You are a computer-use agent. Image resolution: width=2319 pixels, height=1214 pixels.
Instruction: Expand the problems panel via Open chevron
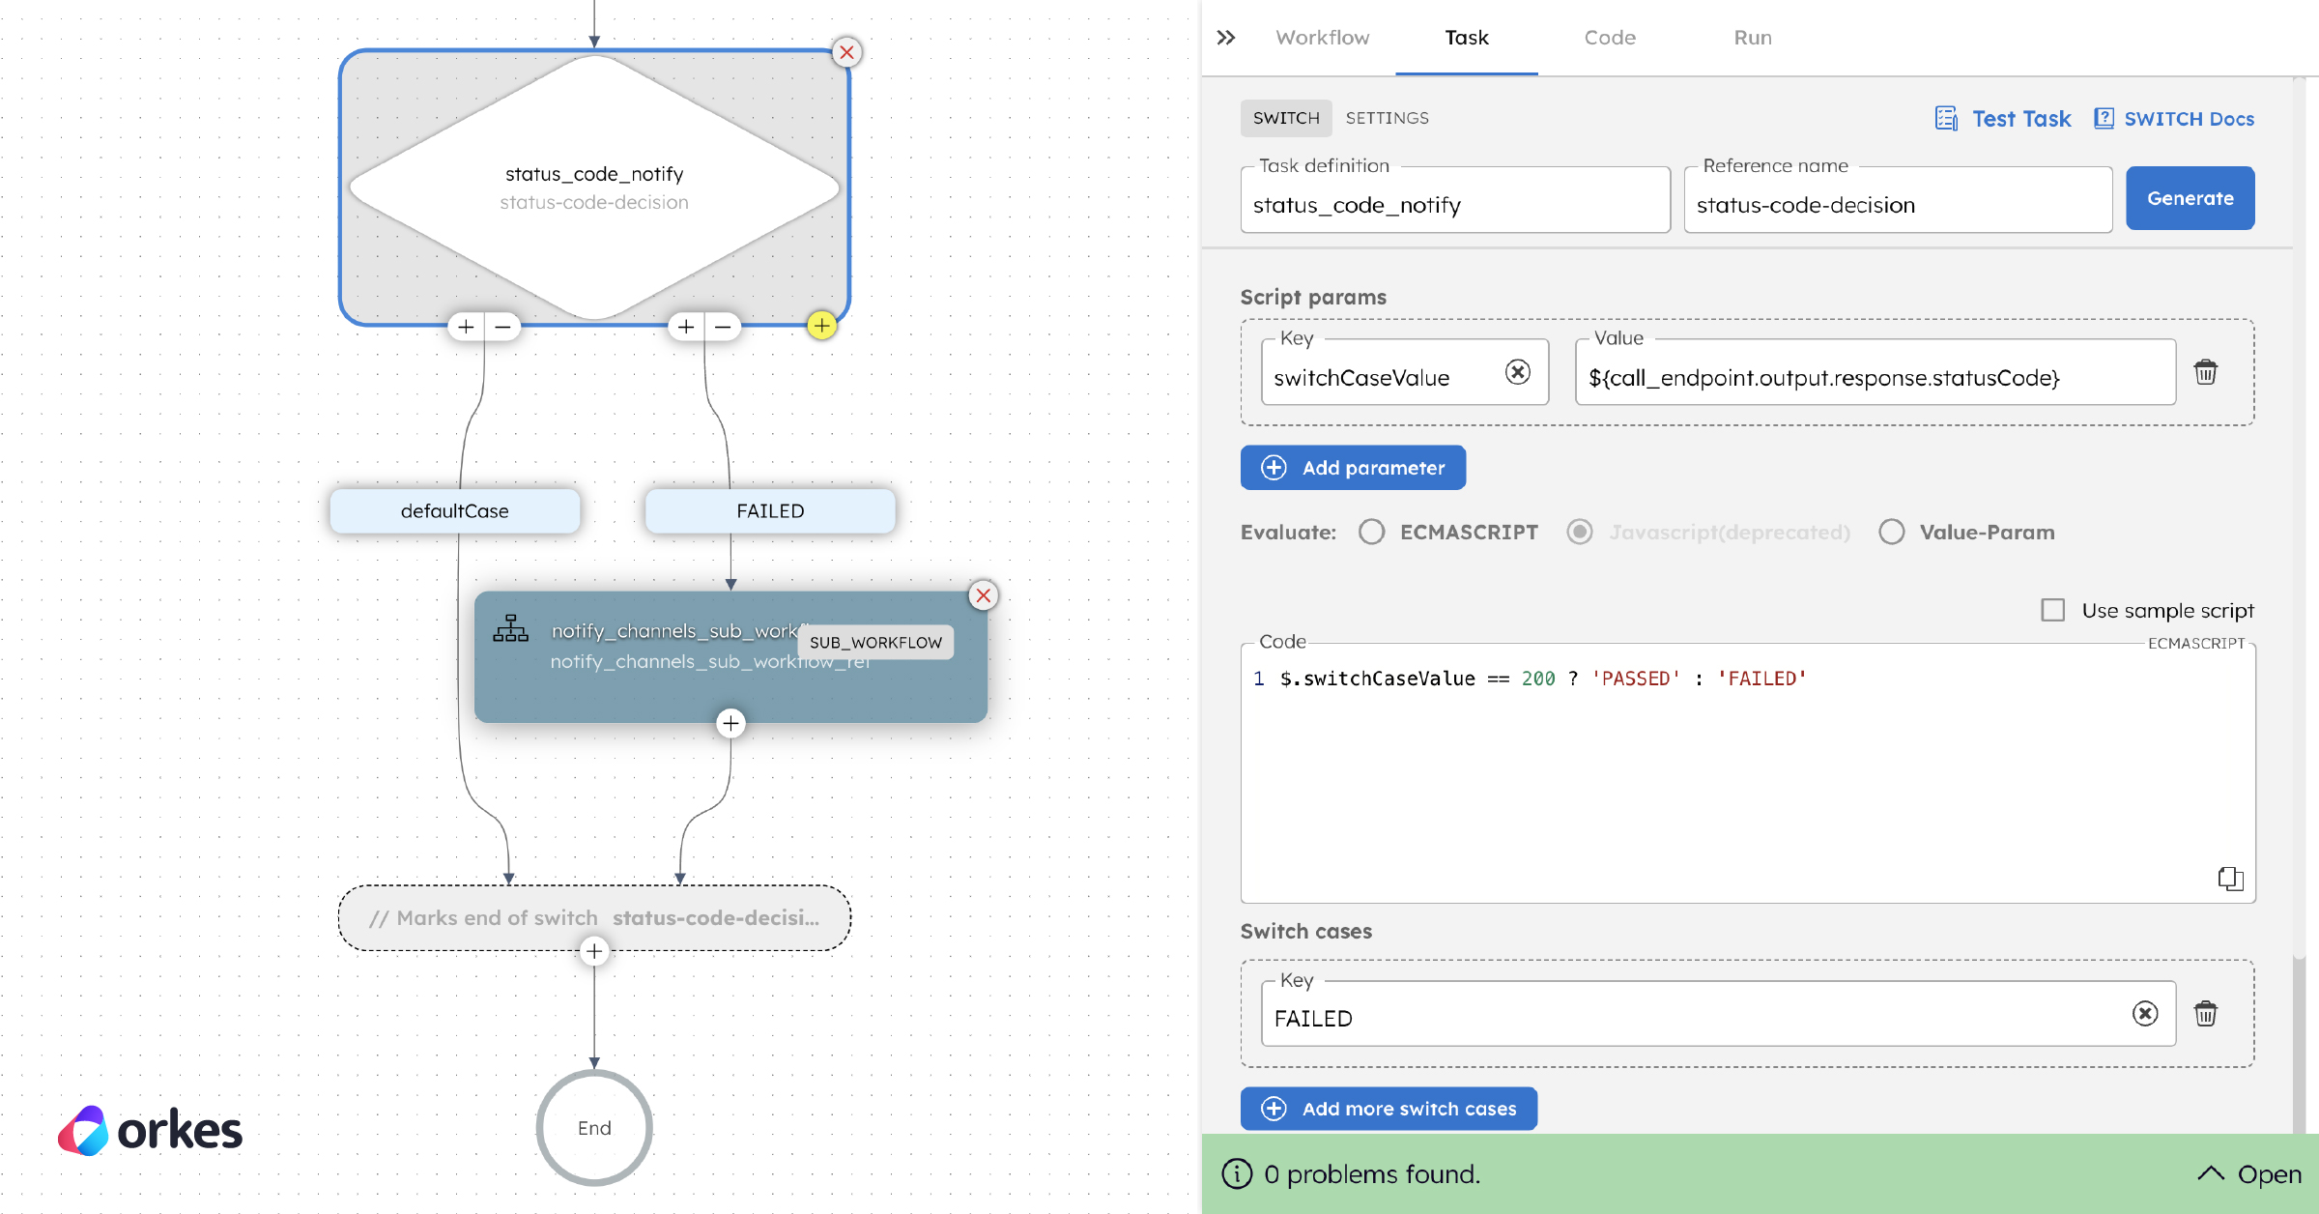coord(2212,1173)
